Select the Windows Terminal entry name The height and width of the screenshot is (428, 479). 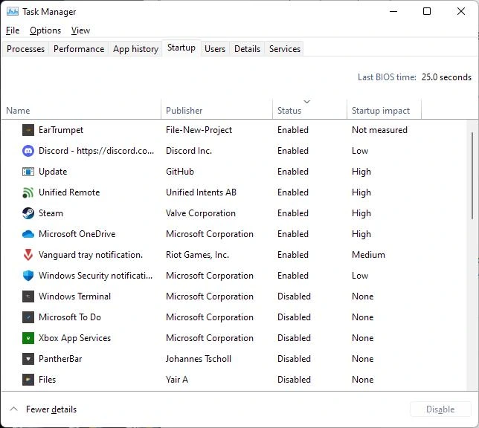(x=74, y=296)
